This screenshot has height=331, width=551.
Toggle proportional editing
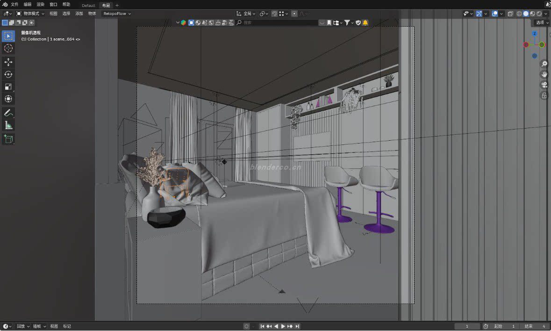tap(294, 14)
